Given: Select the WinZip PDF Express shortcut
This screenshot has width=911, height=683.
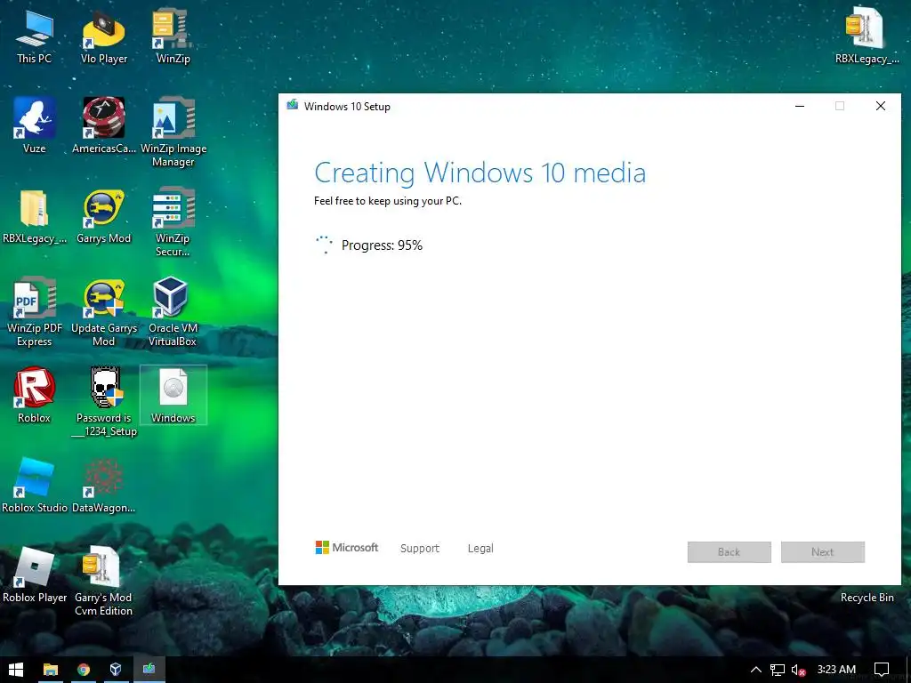Looking at the screenshot, I should 35,312.
